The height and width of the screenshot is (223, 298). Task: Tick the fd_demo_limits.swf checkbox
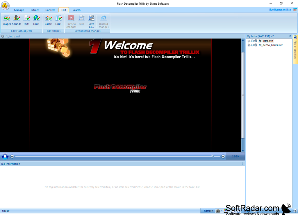pyautogui.click(x=252, y=45)
